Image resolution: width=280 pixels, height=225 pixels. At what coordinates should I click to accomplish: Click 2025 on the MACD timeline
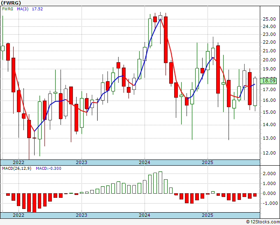[208, 215]
